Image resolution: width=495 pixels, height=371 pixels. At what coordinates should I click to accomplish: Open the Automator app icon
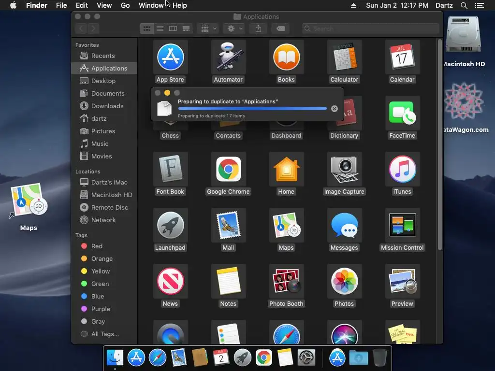[x=228, y=57]
